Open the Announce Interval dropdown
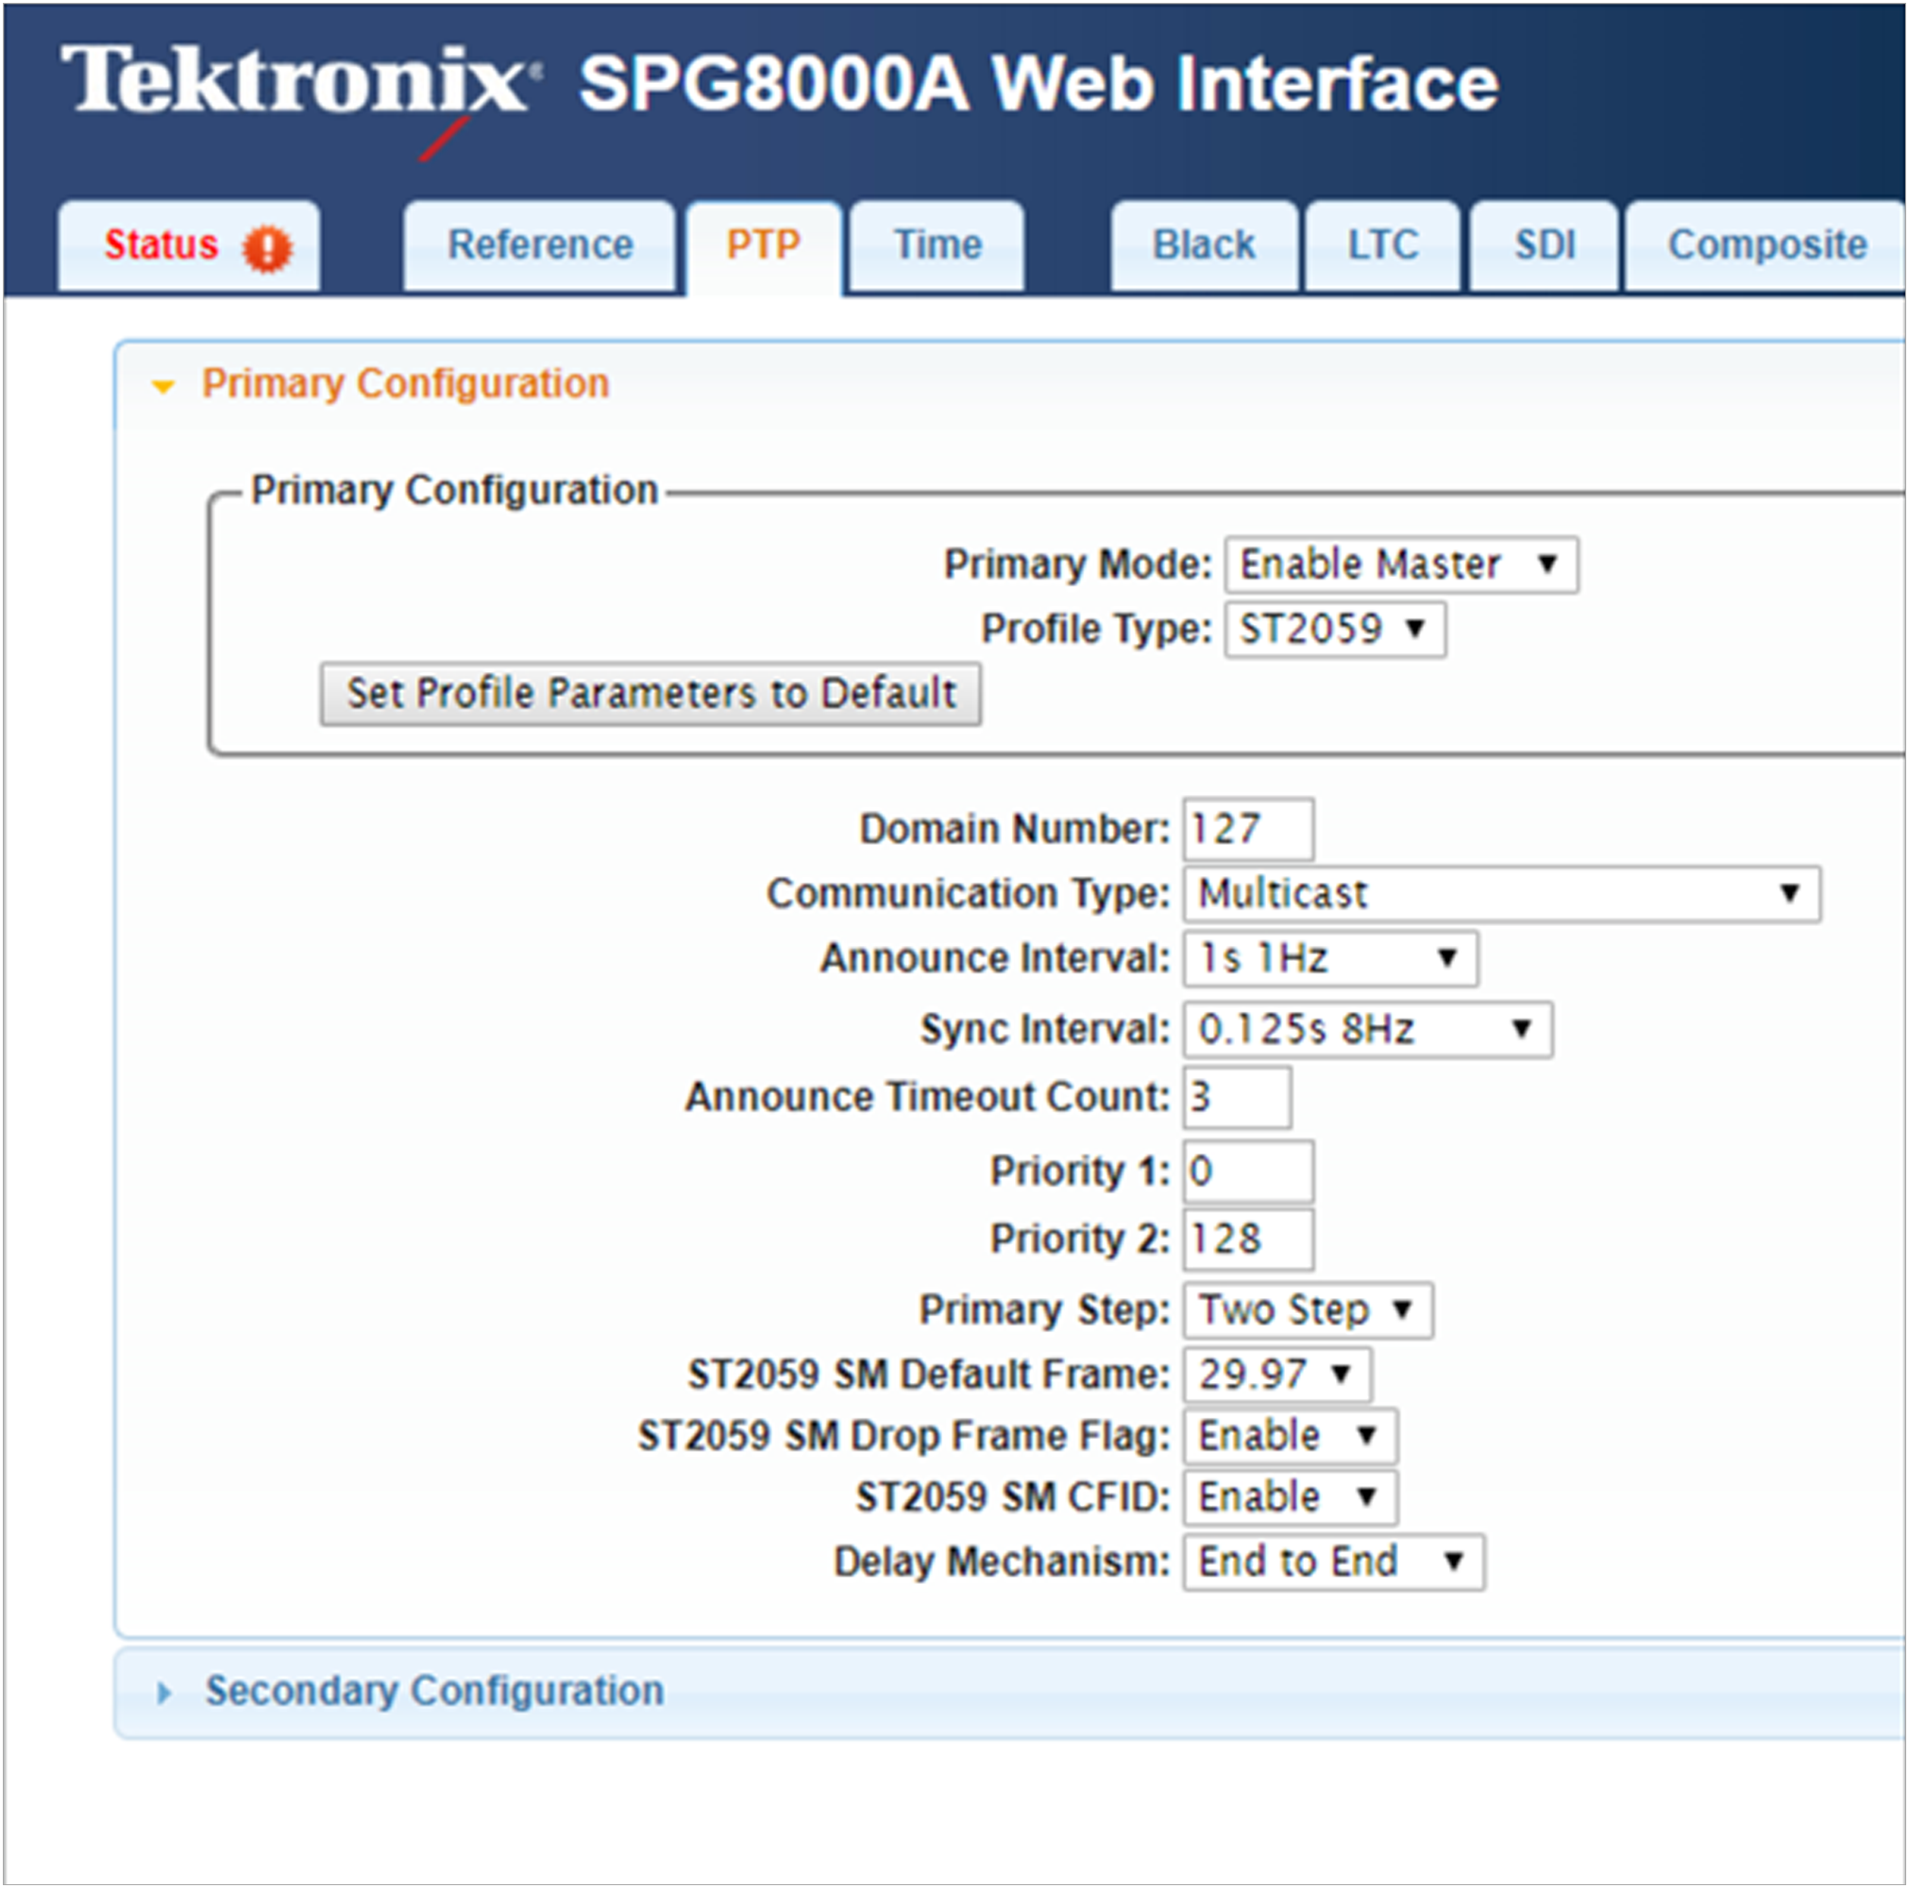This screenshot has width=1909, height=1888. coord(1330,958)
